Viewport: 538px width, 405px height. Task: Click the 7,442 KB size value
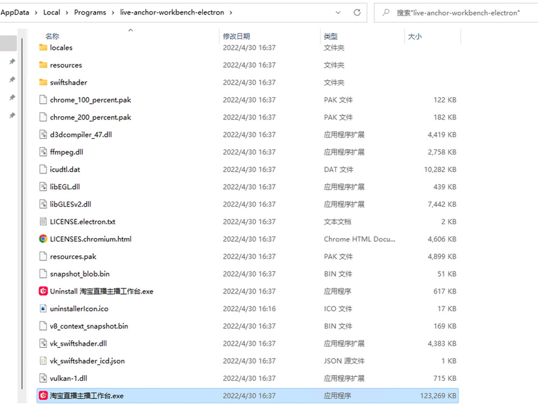[x=442, y=204]
